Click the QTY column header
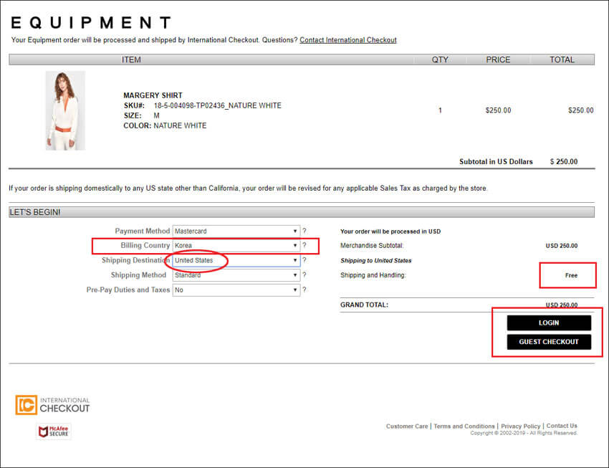This screenshot has height=468, width=609. pyautogui.click(x=440, y=59)
